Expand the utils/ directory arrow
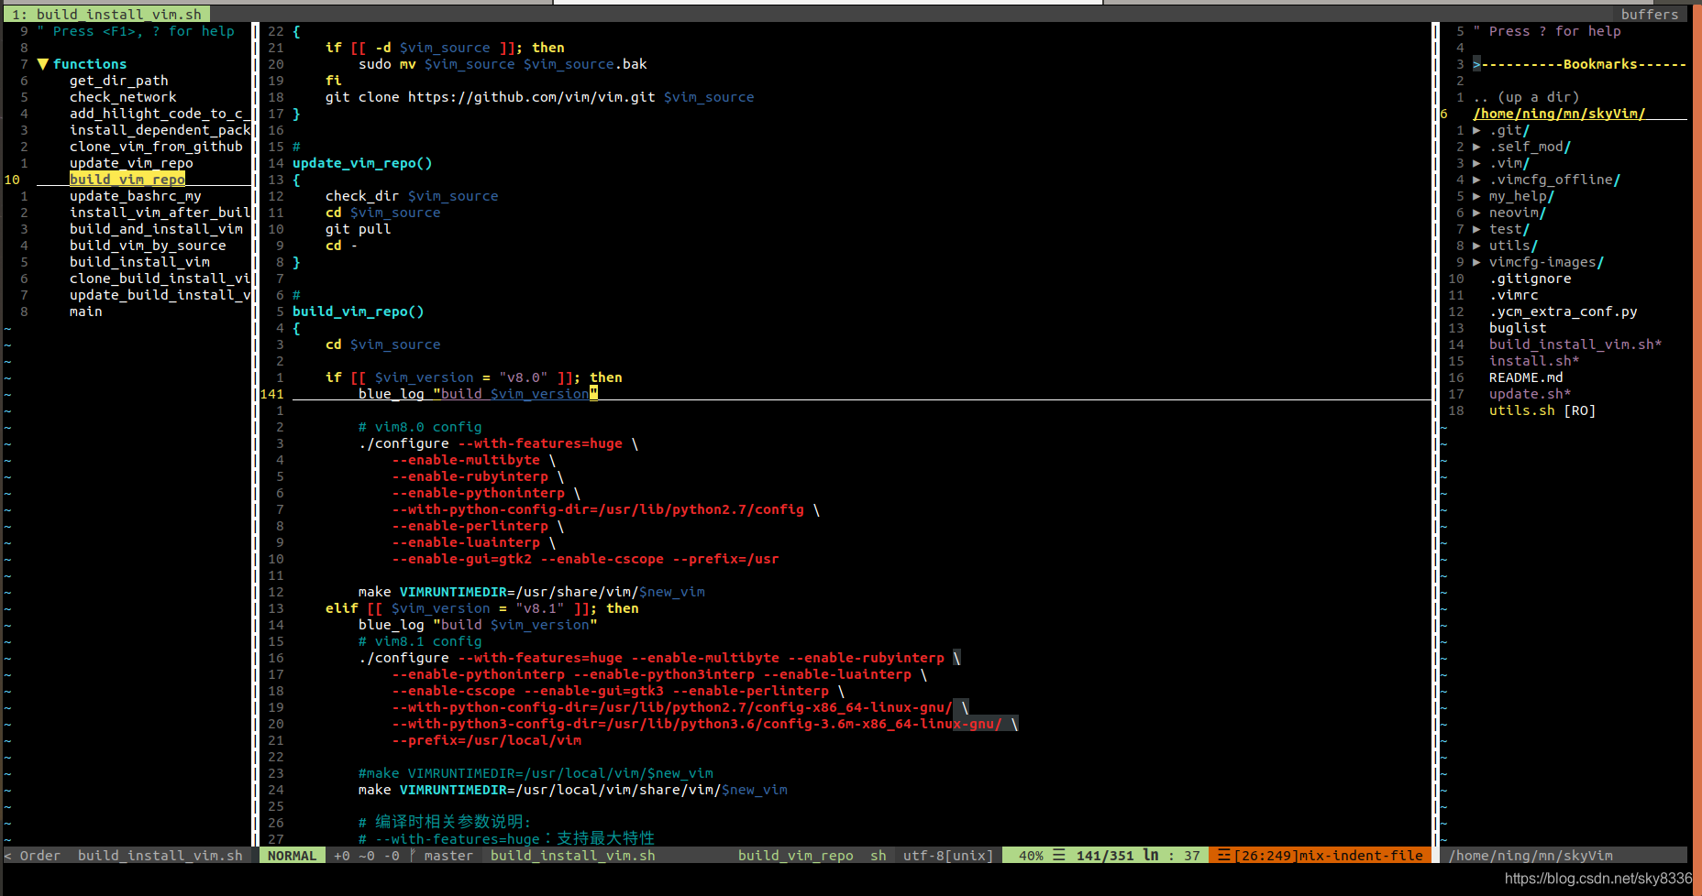 [1476, 246]
